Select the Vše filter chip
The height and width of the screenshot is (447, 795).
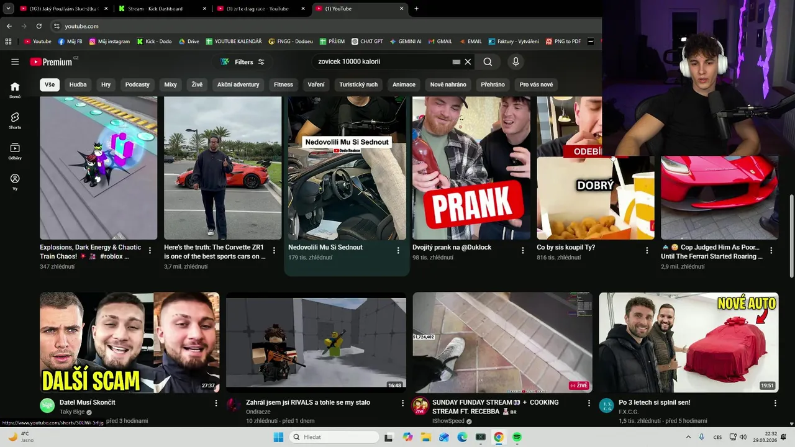50,84
